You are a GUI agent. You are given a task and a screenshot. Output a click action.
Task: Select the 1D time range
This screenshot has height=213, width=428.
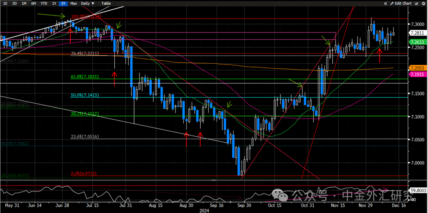point(5,3)
